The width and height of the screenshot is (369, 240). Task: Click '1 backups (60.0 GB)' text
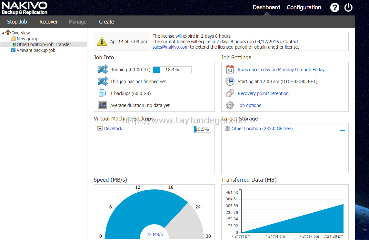(x=130, y=93)
